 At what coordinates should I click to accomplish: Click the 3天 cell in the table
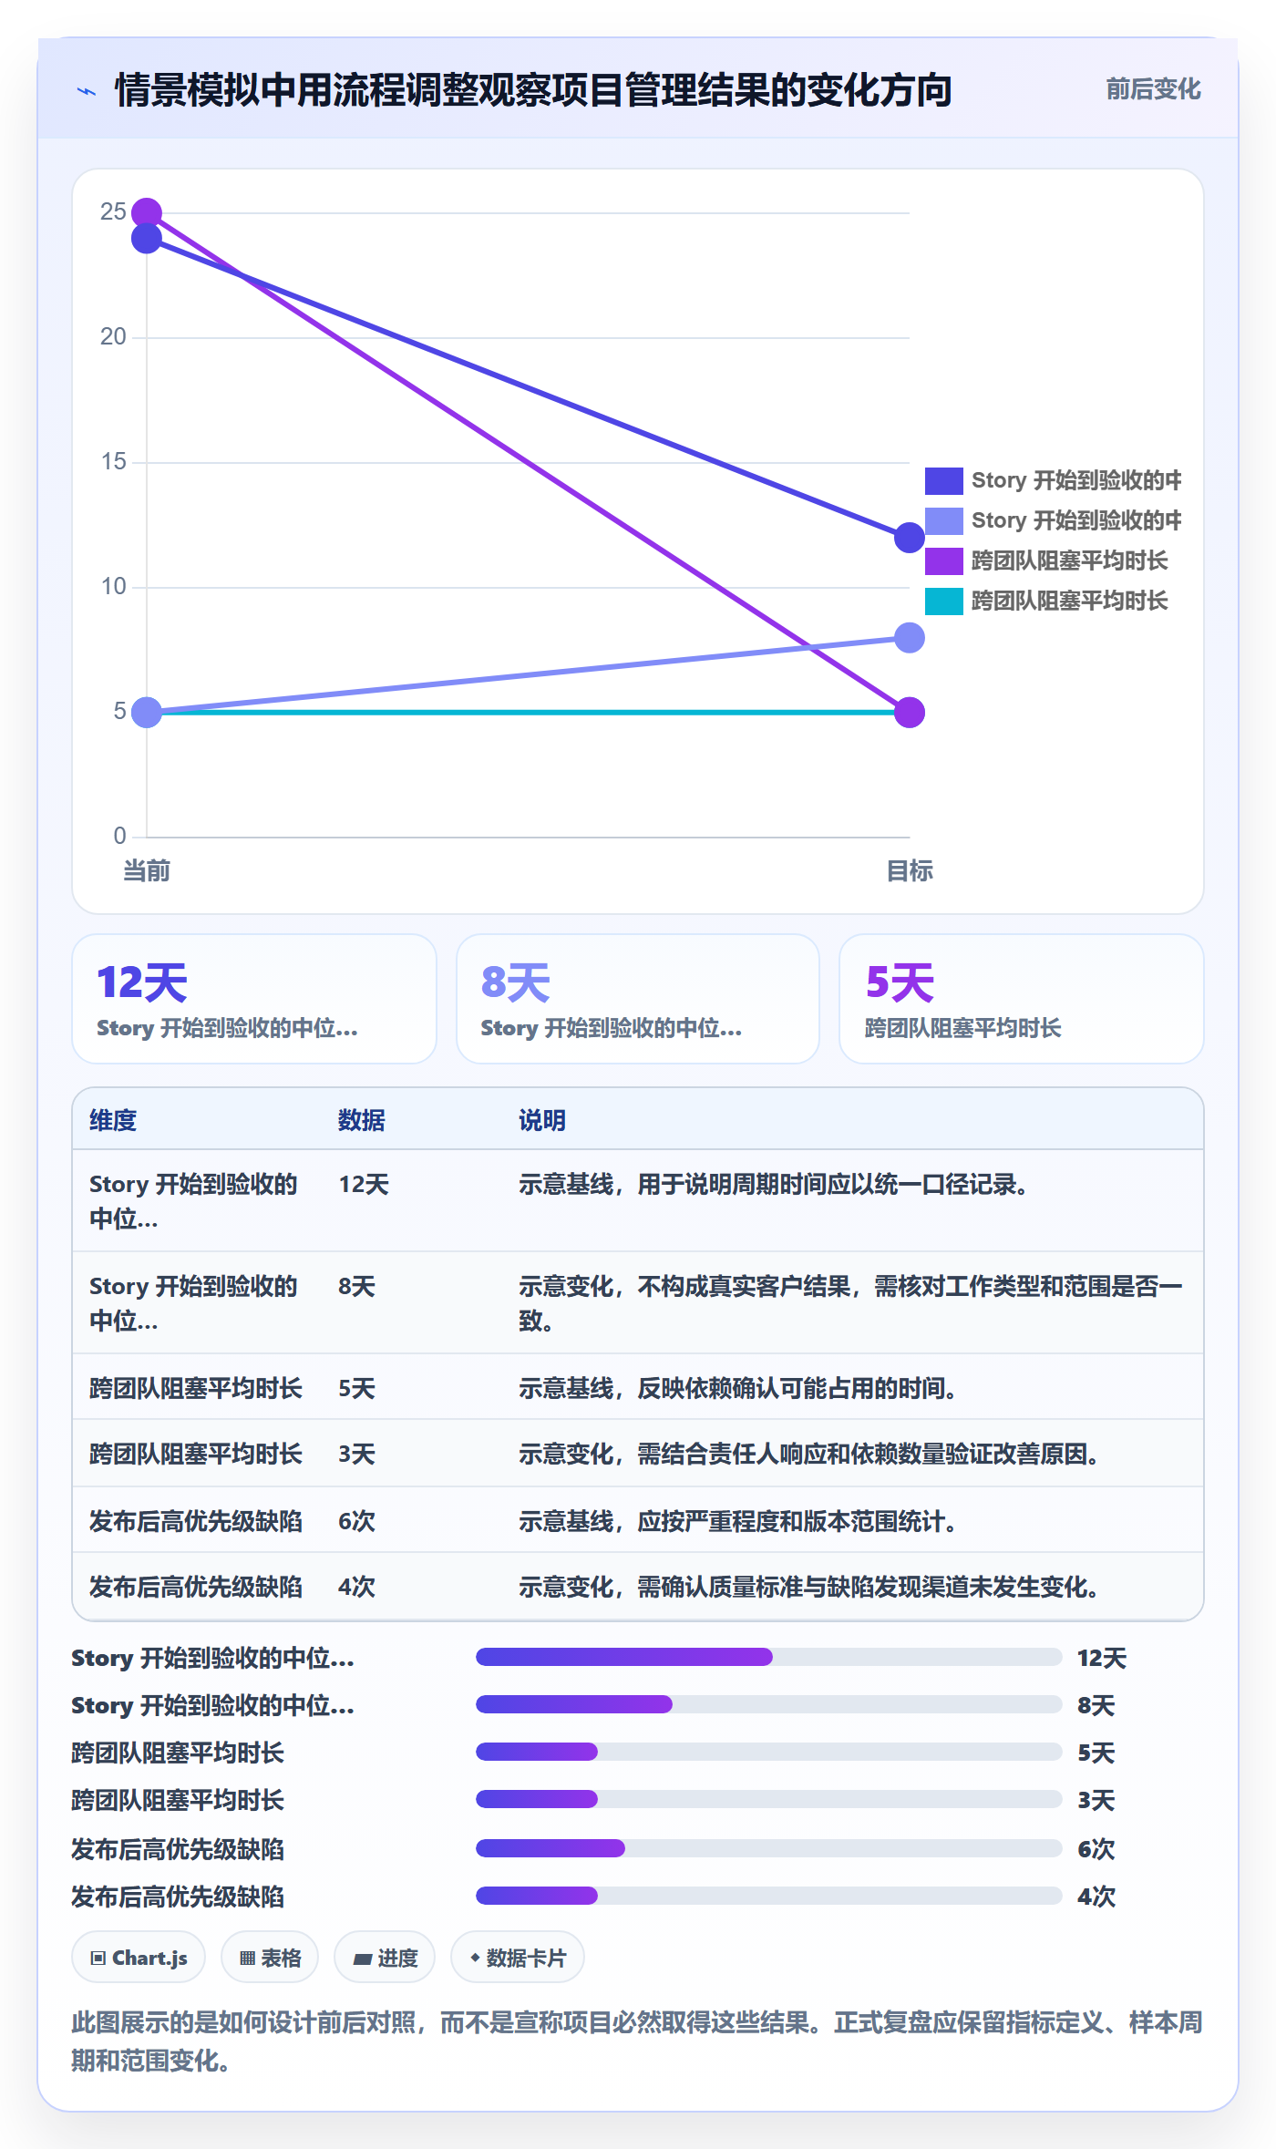pos(356,1454)
